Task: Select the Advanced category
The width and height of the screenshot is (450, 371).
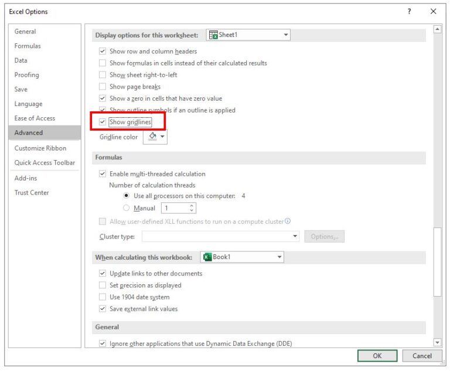Action: click(45, 132)
